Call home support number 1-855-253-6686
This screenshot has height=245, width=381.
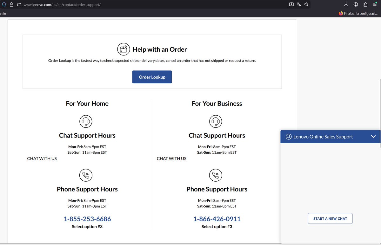click(x=87, y=219)
